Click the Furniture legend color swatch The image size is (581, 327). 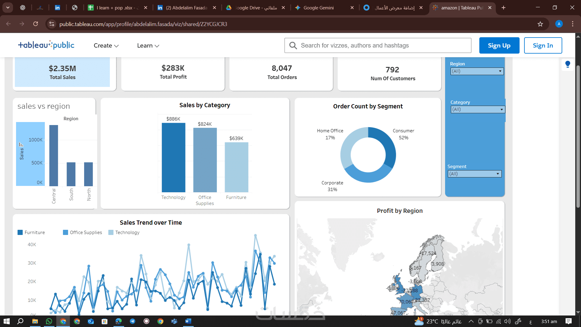point(20,233)
